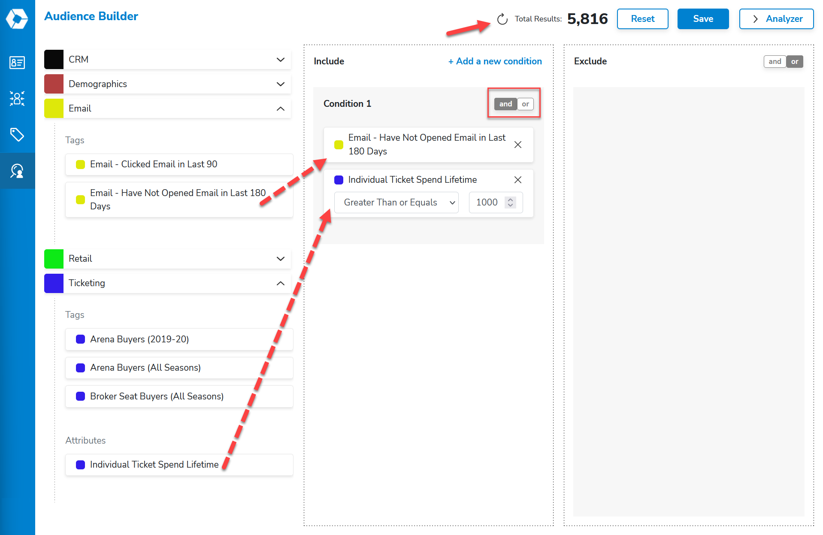This screenshot has width=823, height=535.
Task: Open the Tags sidebar icon
Action: pos(17,135)
